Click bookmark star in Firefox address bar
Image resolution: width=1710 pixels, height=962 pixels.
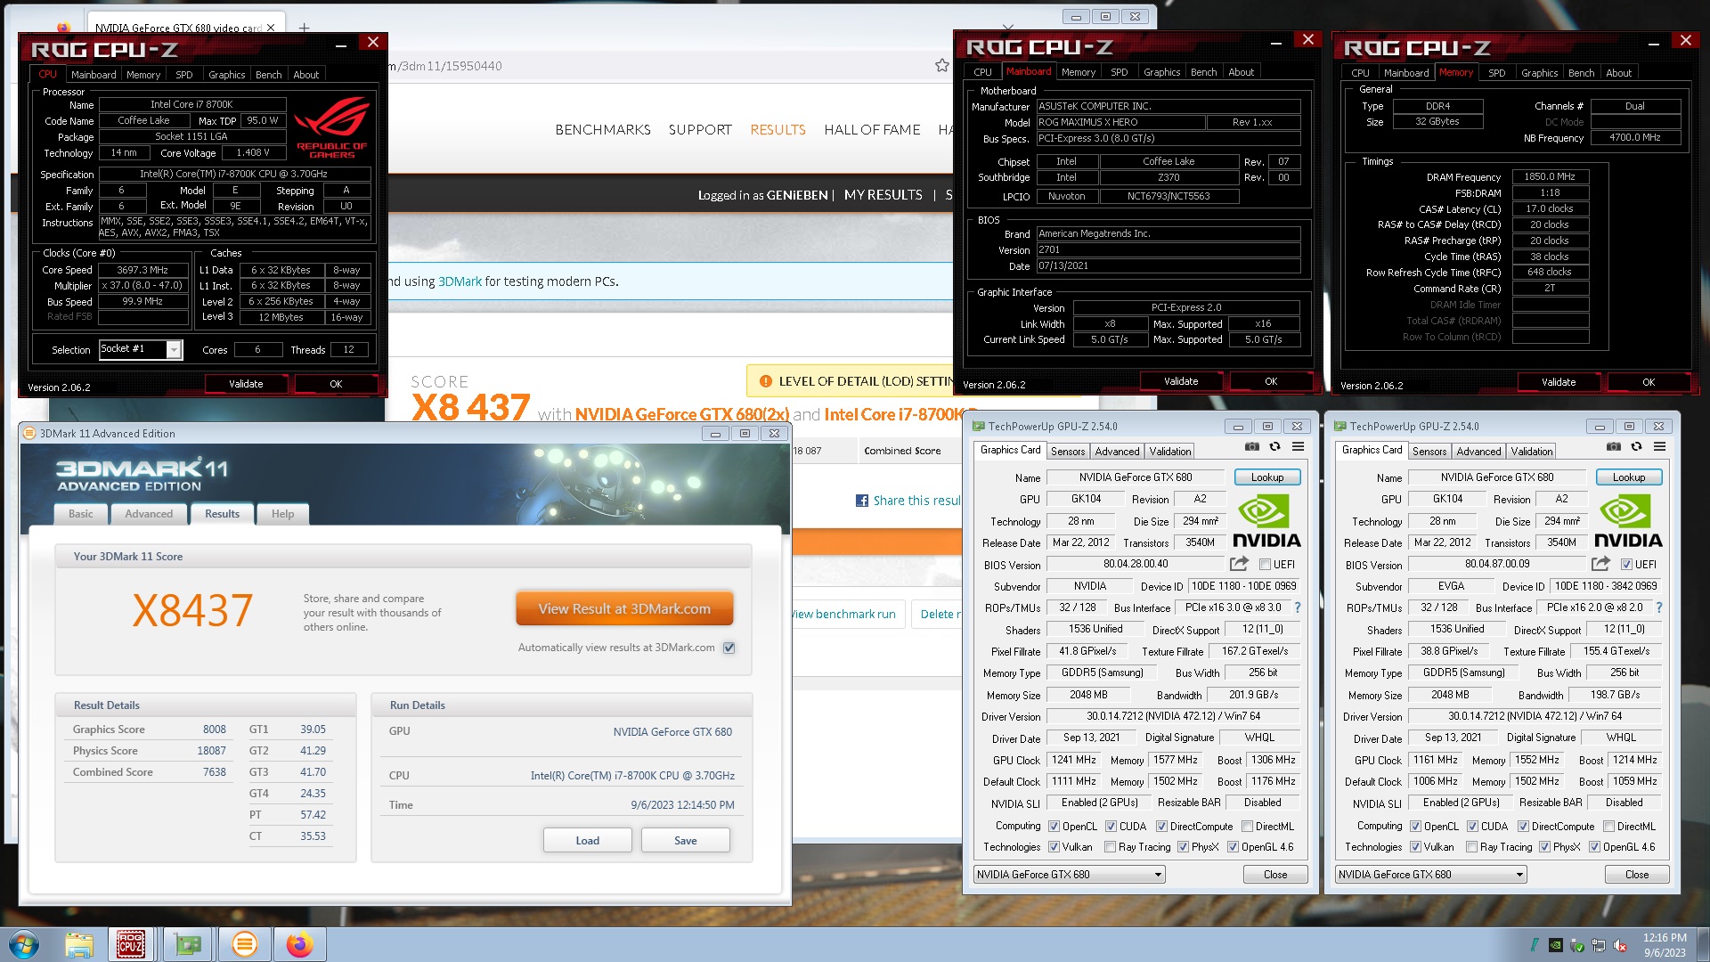941,65
